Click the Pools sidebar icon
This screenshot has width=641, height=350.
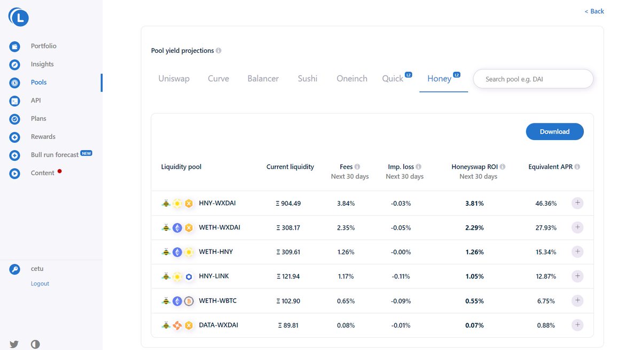(x=15, y=83)
